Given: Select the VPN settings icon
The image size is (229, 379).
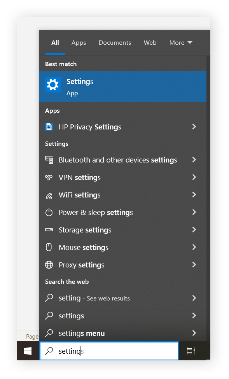Looking at the screenshot, I should click(x=49, y=177).
